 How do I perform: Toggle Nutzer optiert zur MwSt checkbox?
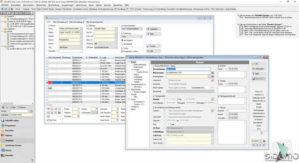pyautogui.click(x=167, y=88)
